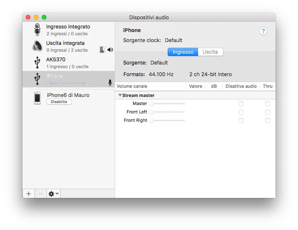The image size is (298, 230).
Task: Click the minus button to remove device
Action: click(41, 194)
